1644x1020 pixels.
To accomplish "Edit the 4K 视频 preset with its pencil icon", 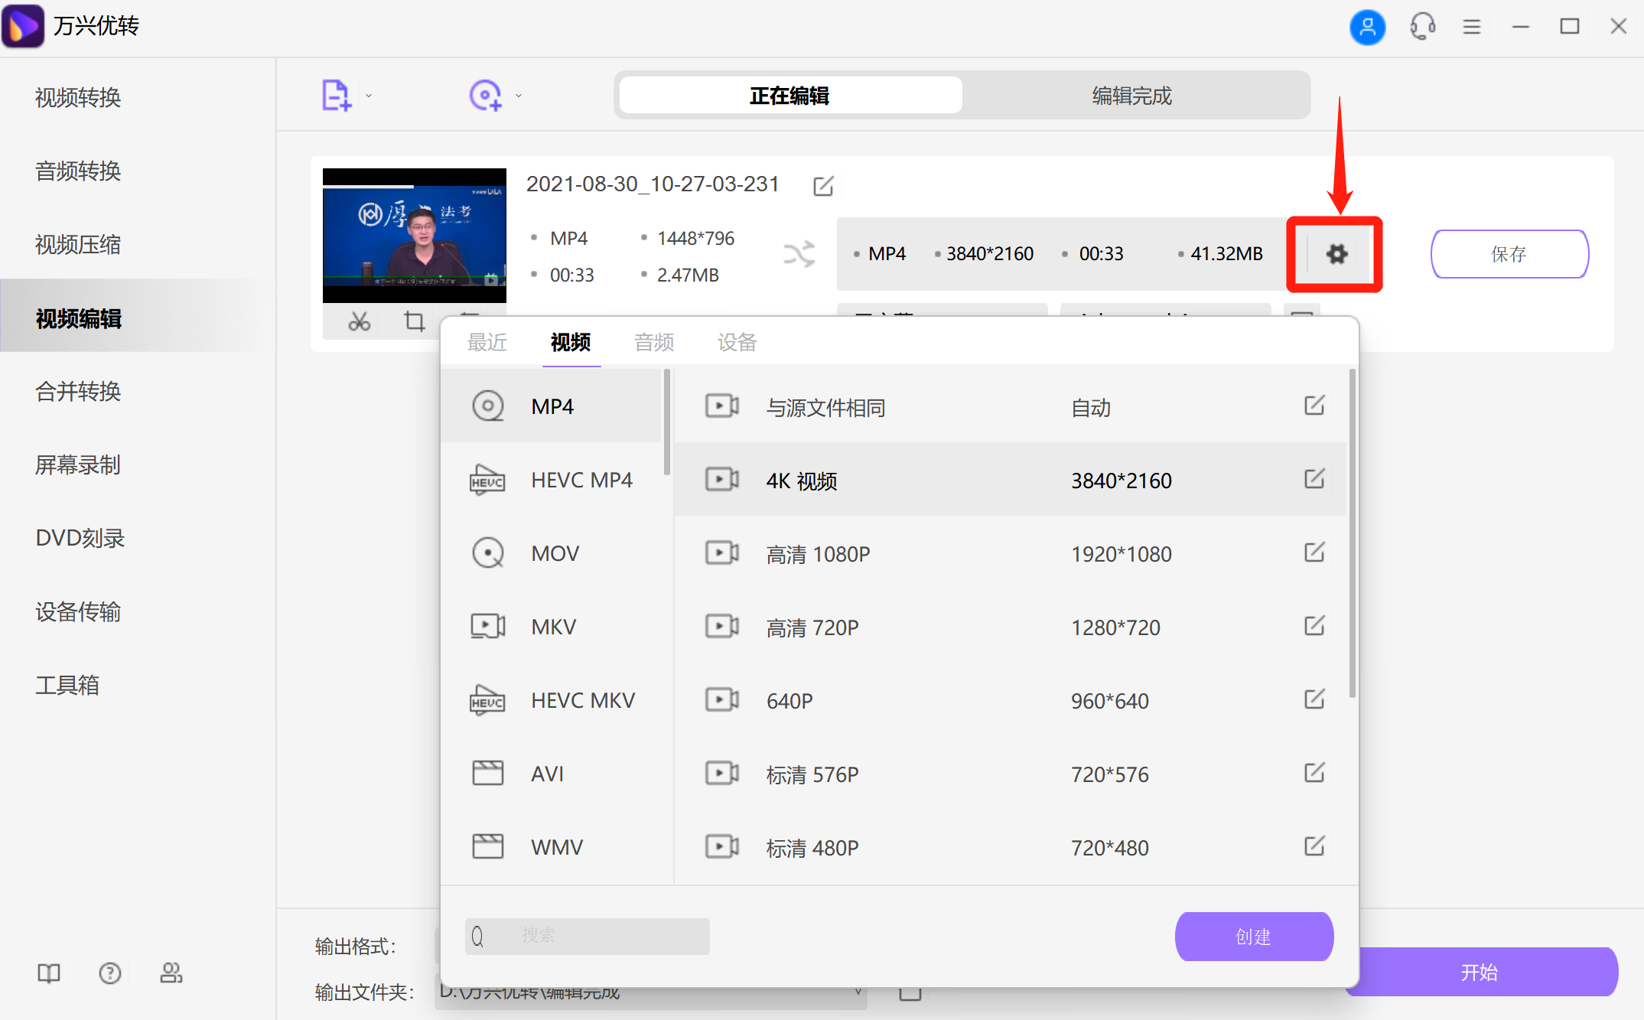I will (x=1314, y=480).
